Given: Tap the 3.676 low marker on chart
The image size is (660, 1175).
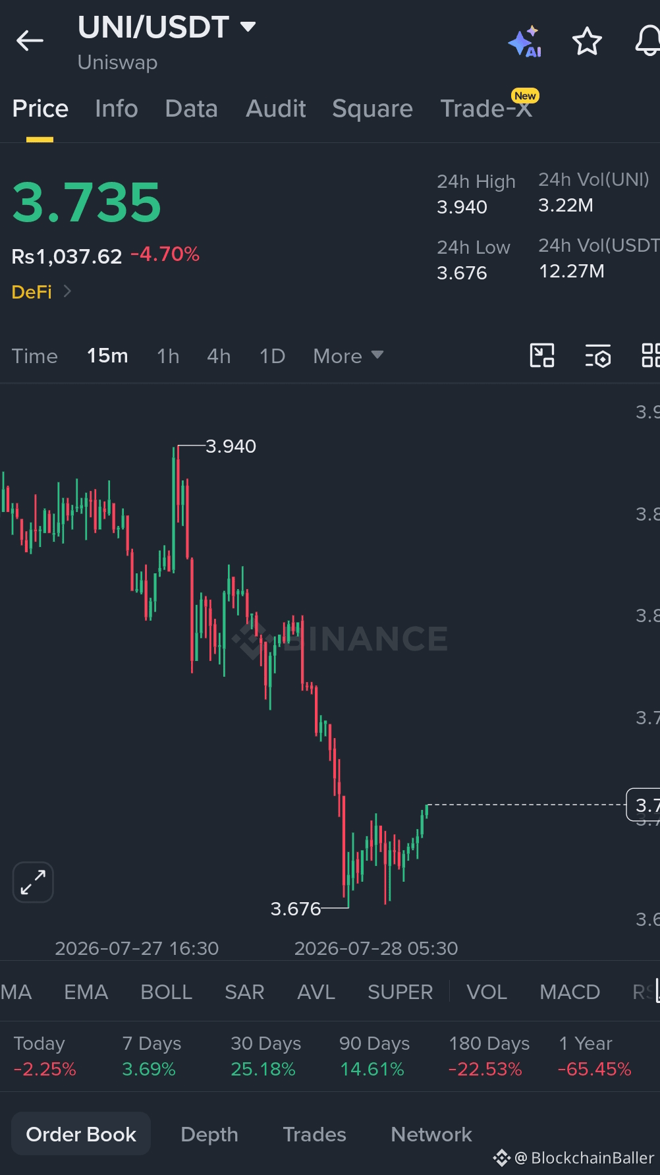Looking at the screenshot, I should [x=296, y=909].
